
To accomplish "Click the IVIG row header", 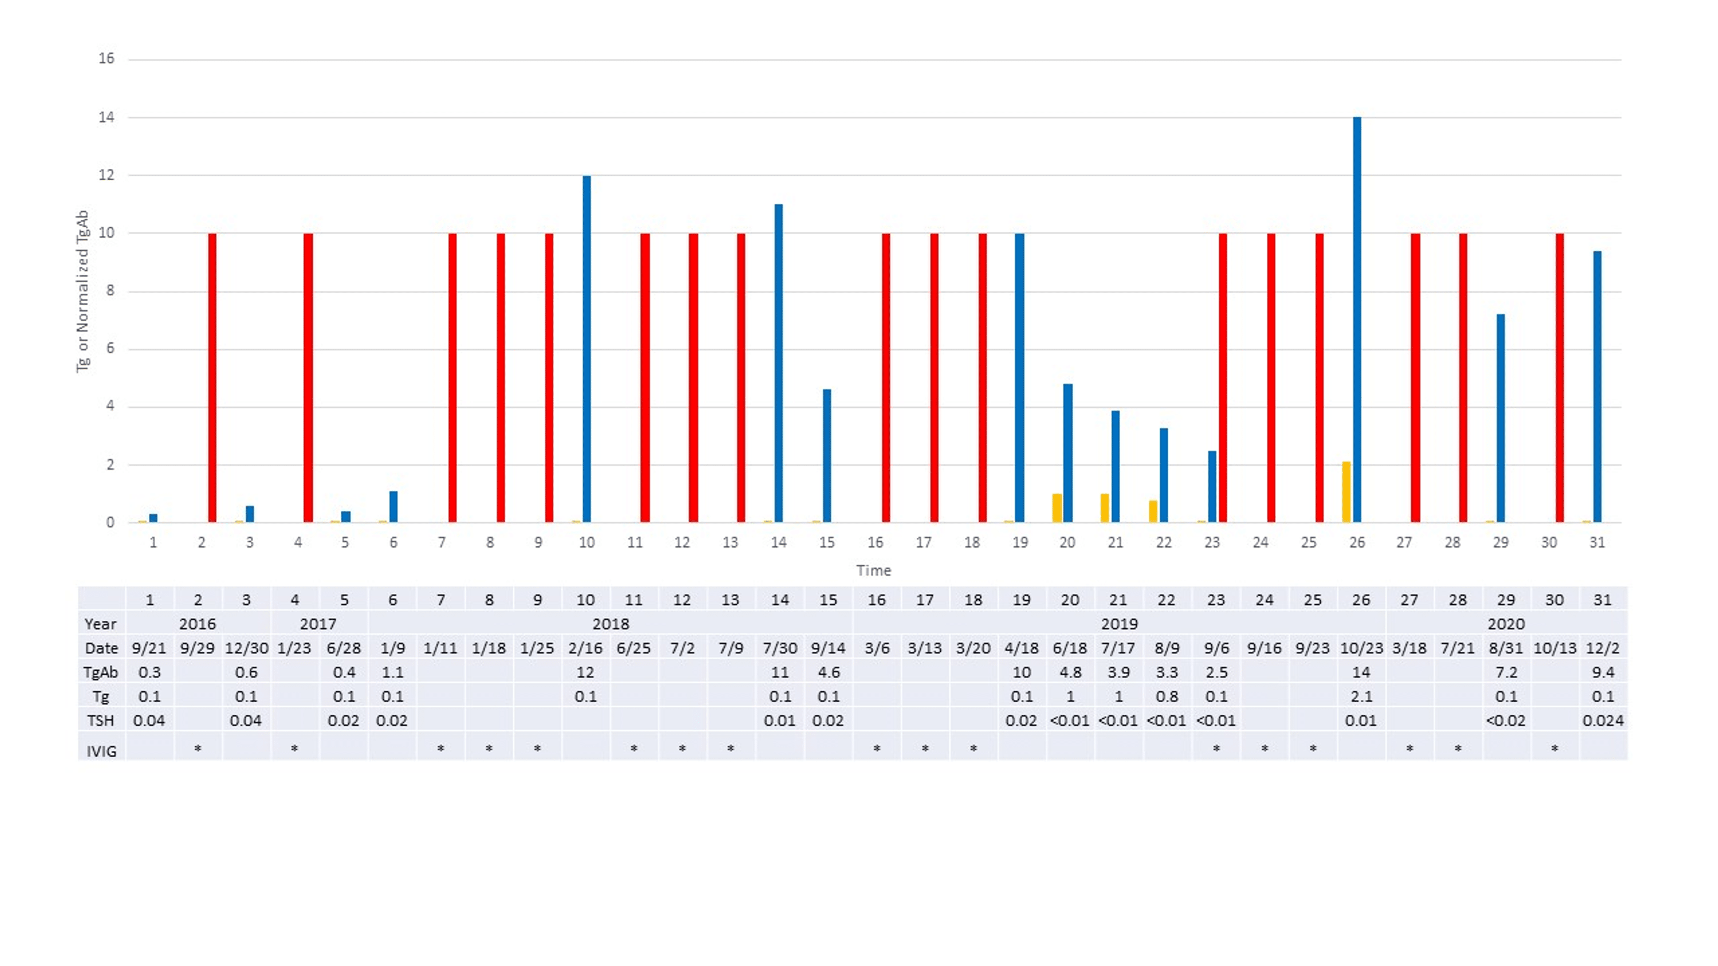I will click(x=101, y=751).
